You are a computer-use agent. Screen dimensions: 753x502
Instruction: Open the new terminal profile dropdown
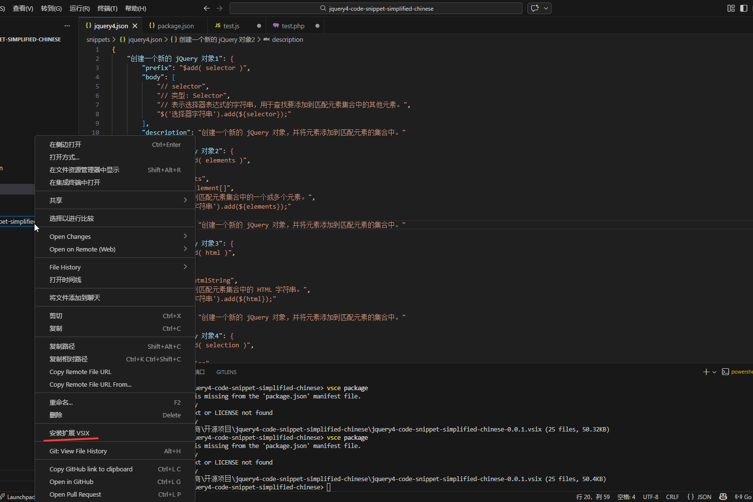(714, 372)
